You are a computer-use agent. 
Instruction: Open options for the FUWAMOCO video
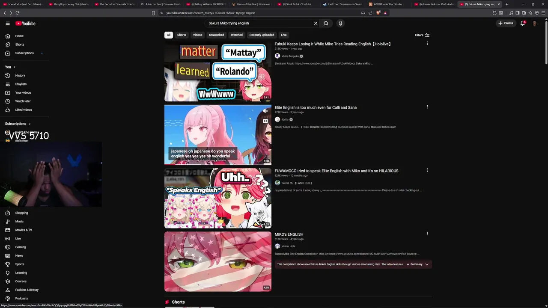coord(427,170)
